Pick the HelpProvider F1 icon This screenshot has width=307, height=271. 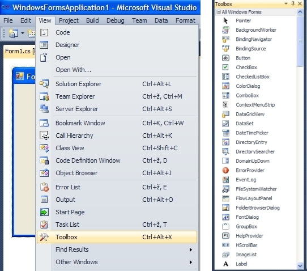225,236
